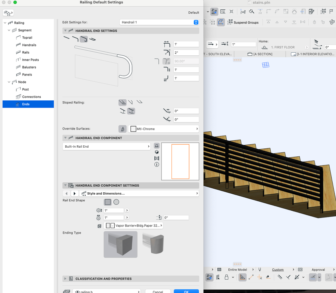Select the square Rail End Shape option
The width and height of the screenshot is (336, 293).
(x=108, y=202)
